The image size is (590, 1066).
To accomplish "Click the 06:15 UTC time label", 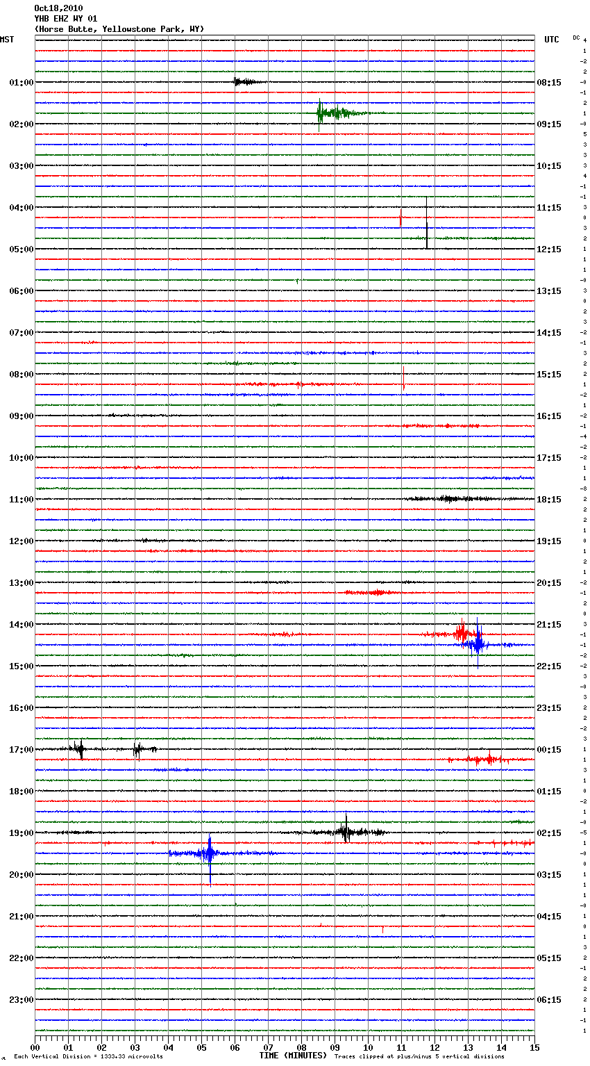I will click(x=549, y=1000).
